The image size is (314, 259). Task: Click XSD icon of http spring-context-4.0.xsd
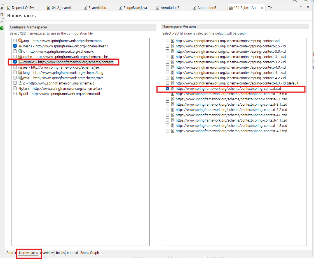coord(173,67)
